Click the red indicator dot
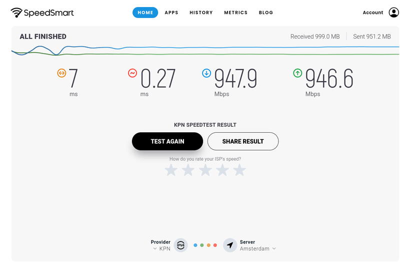The width and height of the screenshot is (400, 262). coord(215,245)
